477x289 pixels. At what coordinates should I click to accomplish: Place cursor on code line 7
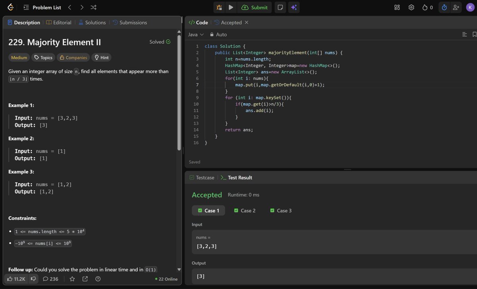coord(279,85)
